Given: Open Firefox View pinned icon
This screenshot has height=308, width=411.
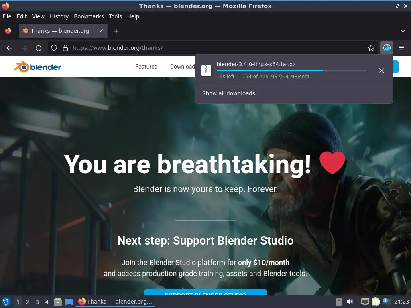Looking at the screenshot, I should point(8,31).
